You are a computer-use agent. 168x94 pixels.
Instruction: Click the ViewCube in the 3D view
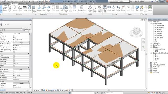136,31
